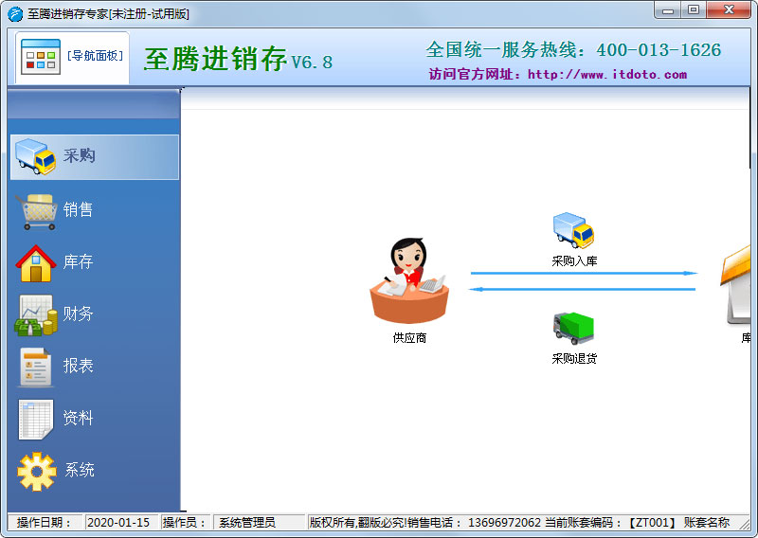Click the app logo in title bar
The image size is (758, 538).
point(15,14)
